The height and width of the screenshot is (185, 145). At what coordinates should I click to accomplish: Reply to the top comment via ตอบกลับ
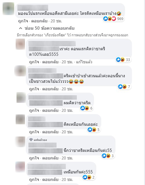coord(39,21)
